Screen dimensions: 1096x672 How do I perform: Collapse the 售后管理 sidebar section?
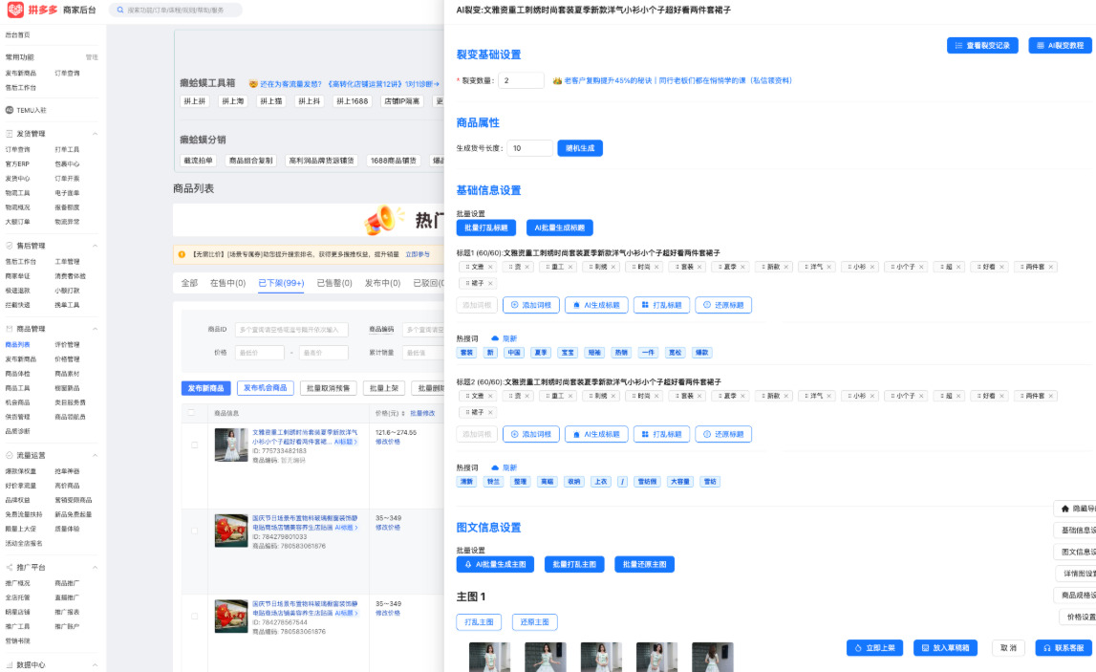95,246
